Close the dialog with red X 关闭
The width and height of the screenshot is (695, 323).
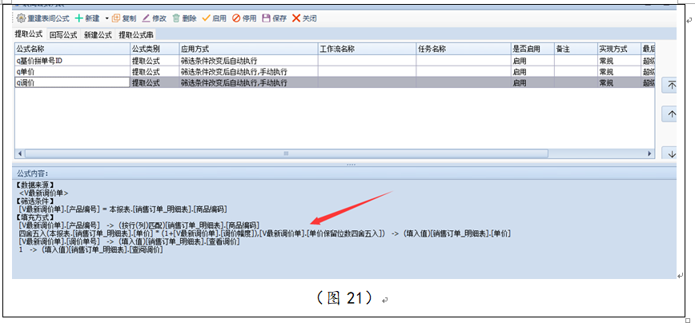296,18
